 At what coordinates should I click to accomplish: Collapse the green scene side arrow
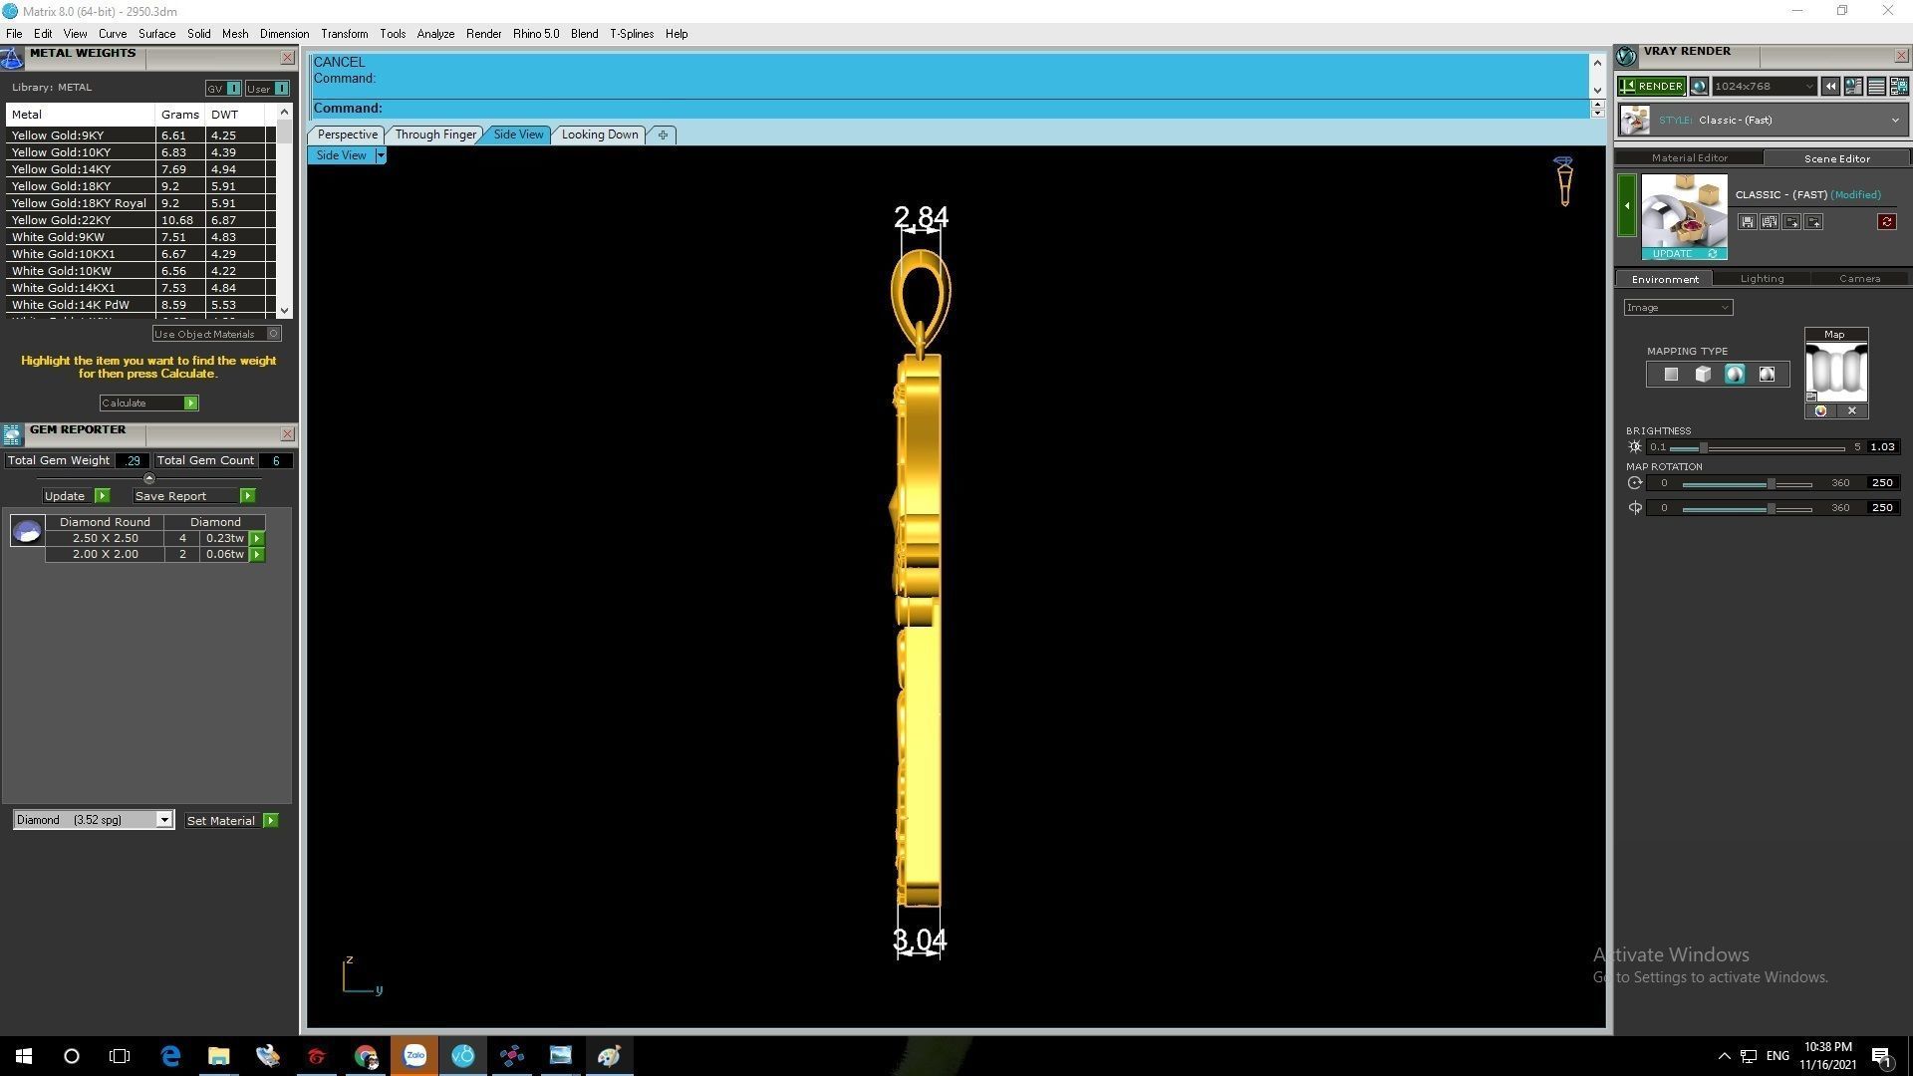tap(1627, 205)
